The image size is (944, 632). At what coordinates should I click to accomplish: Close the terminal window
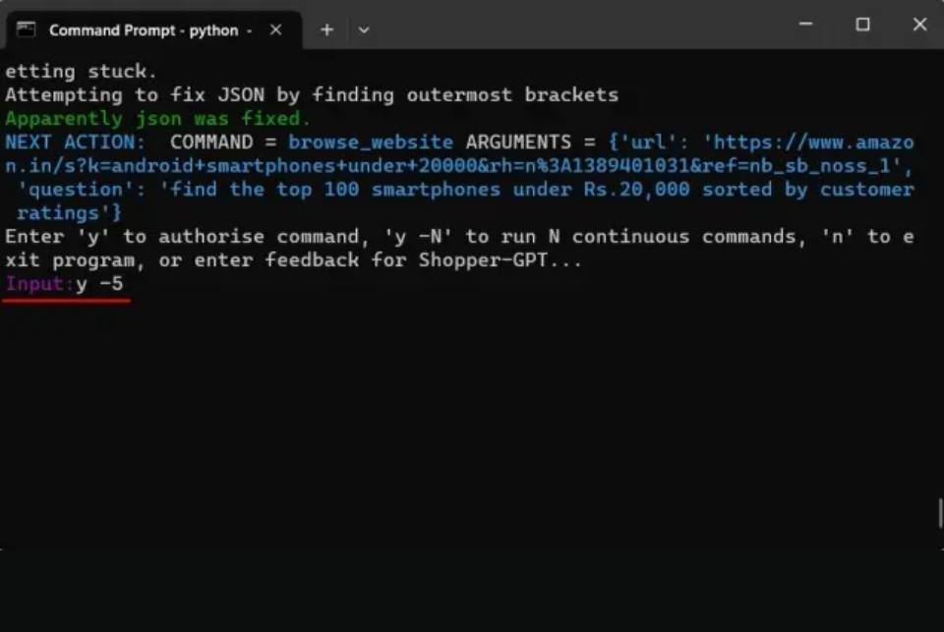coord(919,25)
